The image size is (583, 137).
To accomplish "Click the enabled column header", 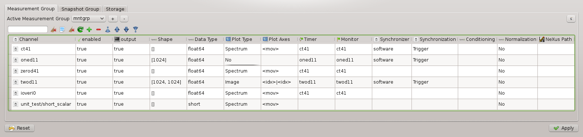I will point(94,39).
